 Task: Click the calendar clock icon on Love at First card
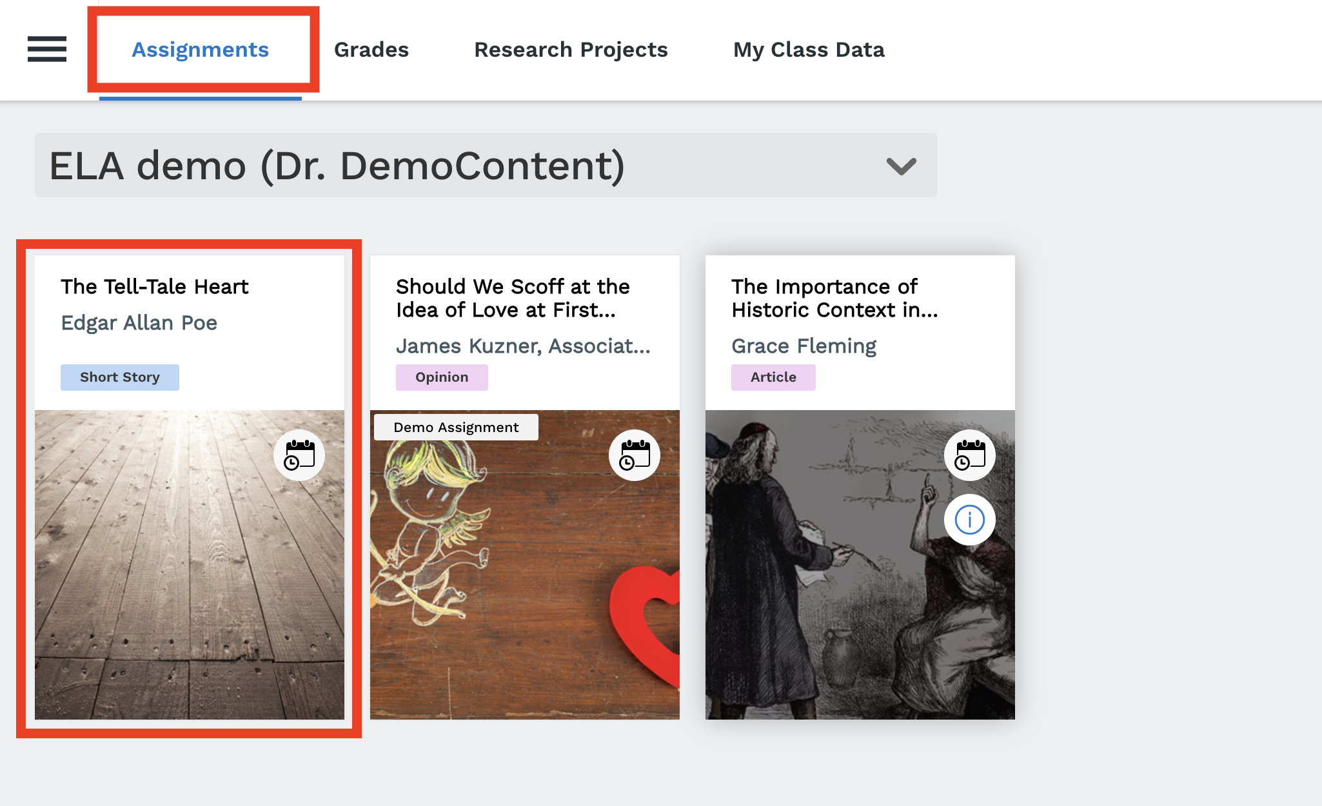click(635, 455)
